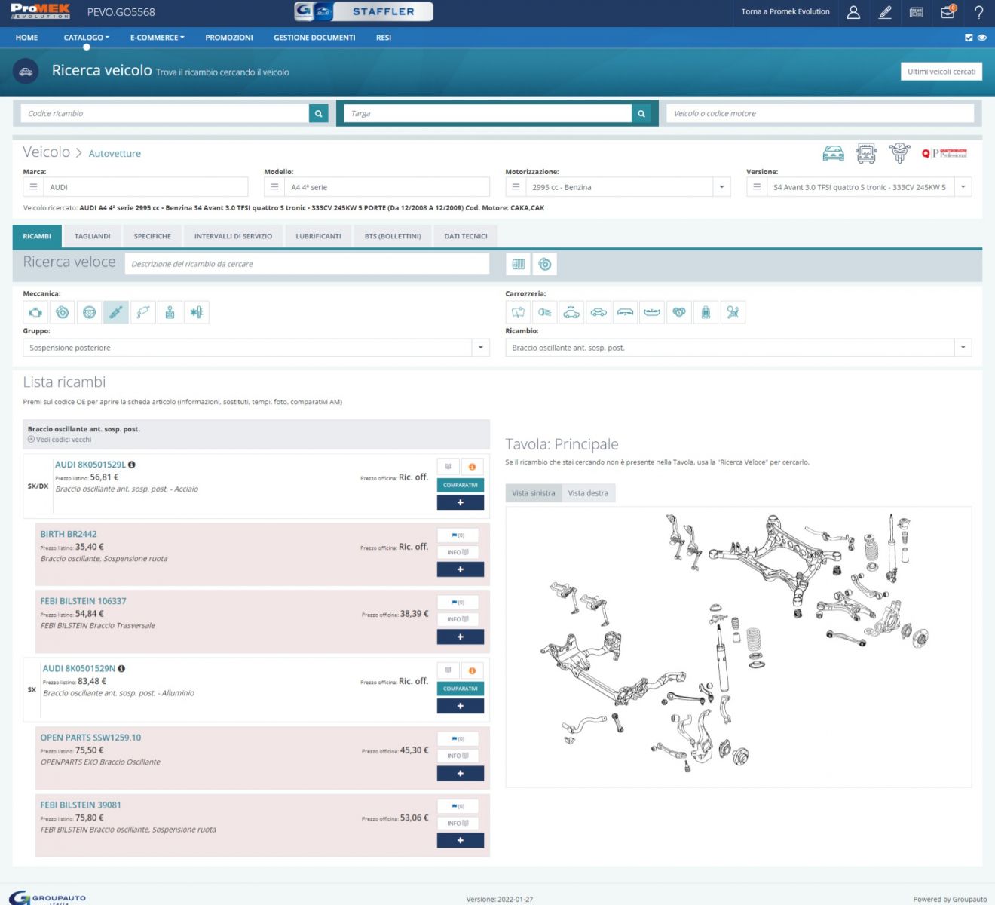This screenshot has height=905, width=995.
Task: Switch to BTS (BOLLETTINI) tab
Action: [x=393, y=236]
